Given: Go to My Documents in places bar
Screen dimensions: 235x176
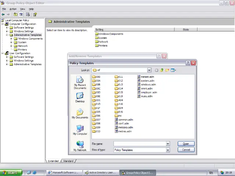Looking at the screenshot, I should tap(80, 114).
